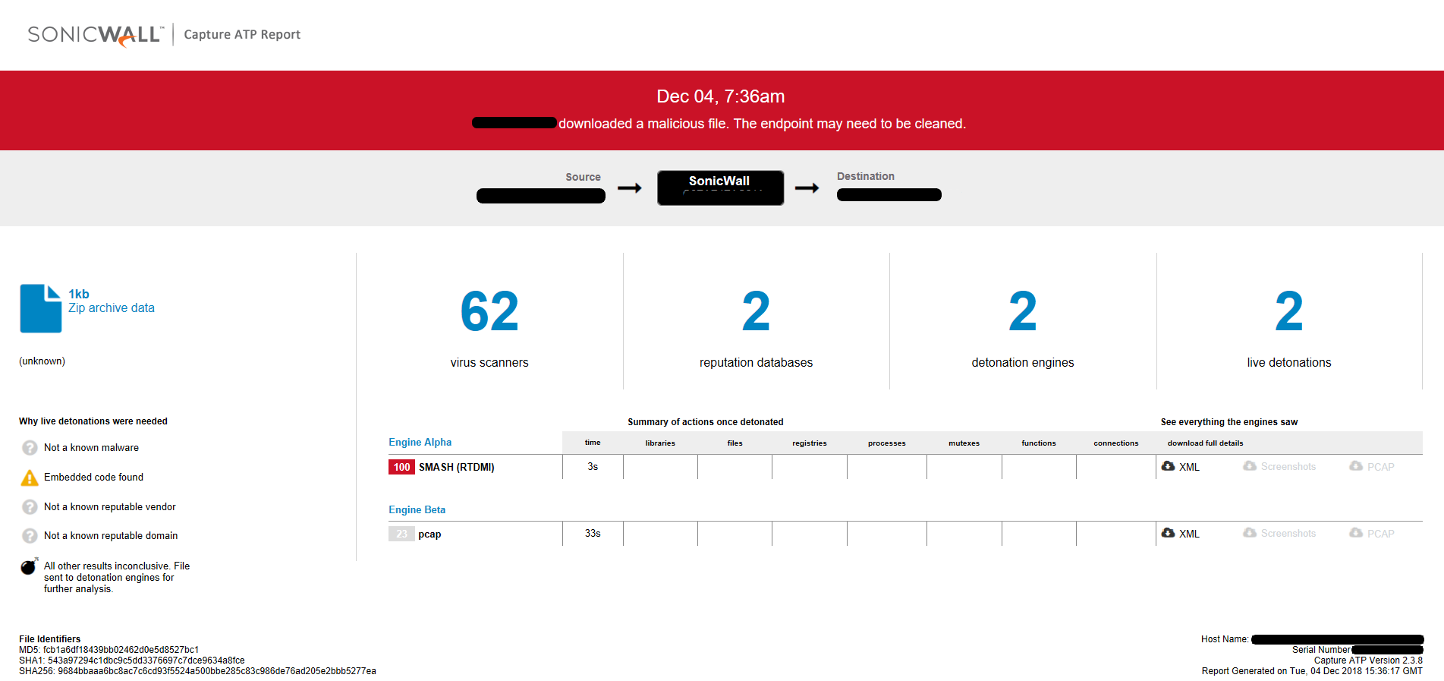Click the red 100 score badge for SMASH
This screenshot has width=1444, height=681.
401,467
